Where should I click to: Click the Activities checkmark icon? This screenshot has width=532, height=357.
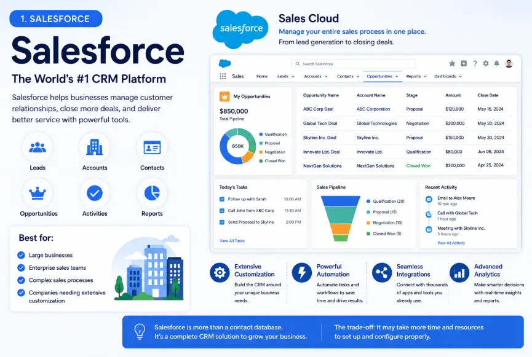coord(95,194)
